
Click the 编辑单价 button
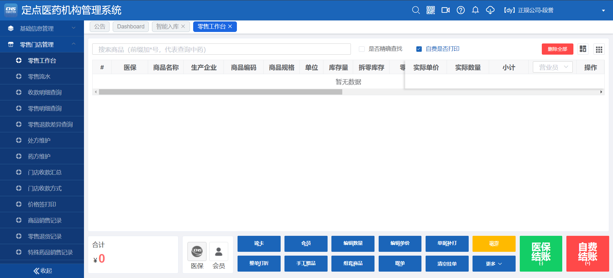point(400,243)
